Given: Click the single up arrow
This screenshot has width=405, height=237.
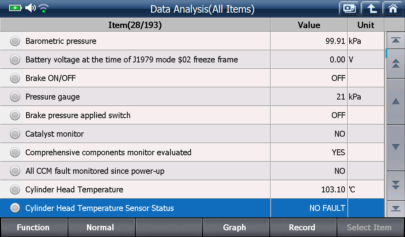Looking at the screenshot, I should pyautogui.click(x=396, y=102).
